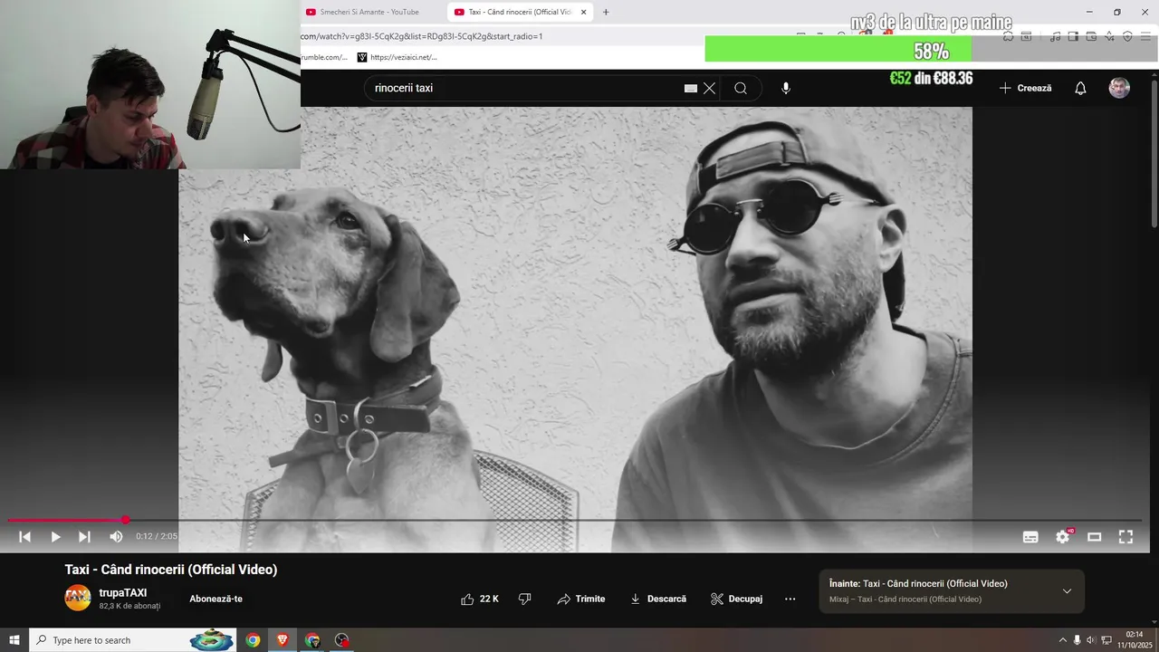
Task: Open more actions three-dot menu
Action: (790, 599)
